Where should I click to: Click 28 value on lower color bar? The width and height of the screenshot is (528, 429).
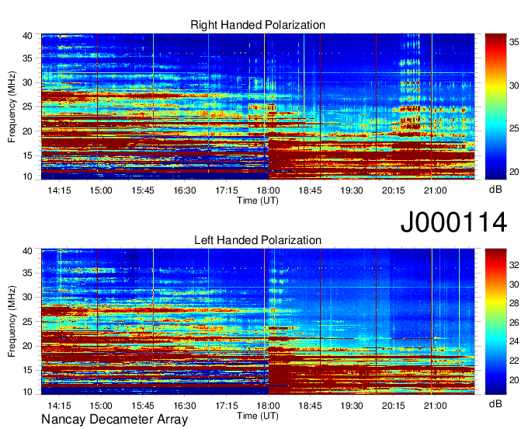tap(514, 304)
